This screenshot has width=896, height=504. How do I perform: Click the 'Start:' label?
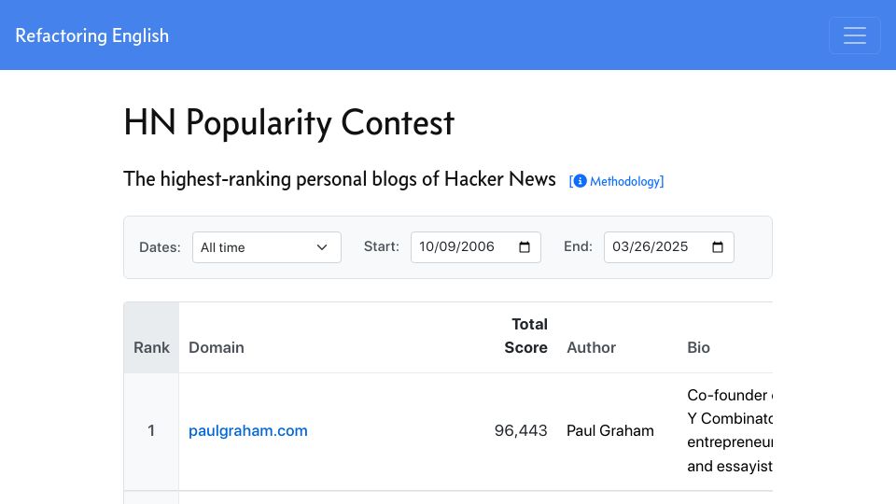point(381,246)
